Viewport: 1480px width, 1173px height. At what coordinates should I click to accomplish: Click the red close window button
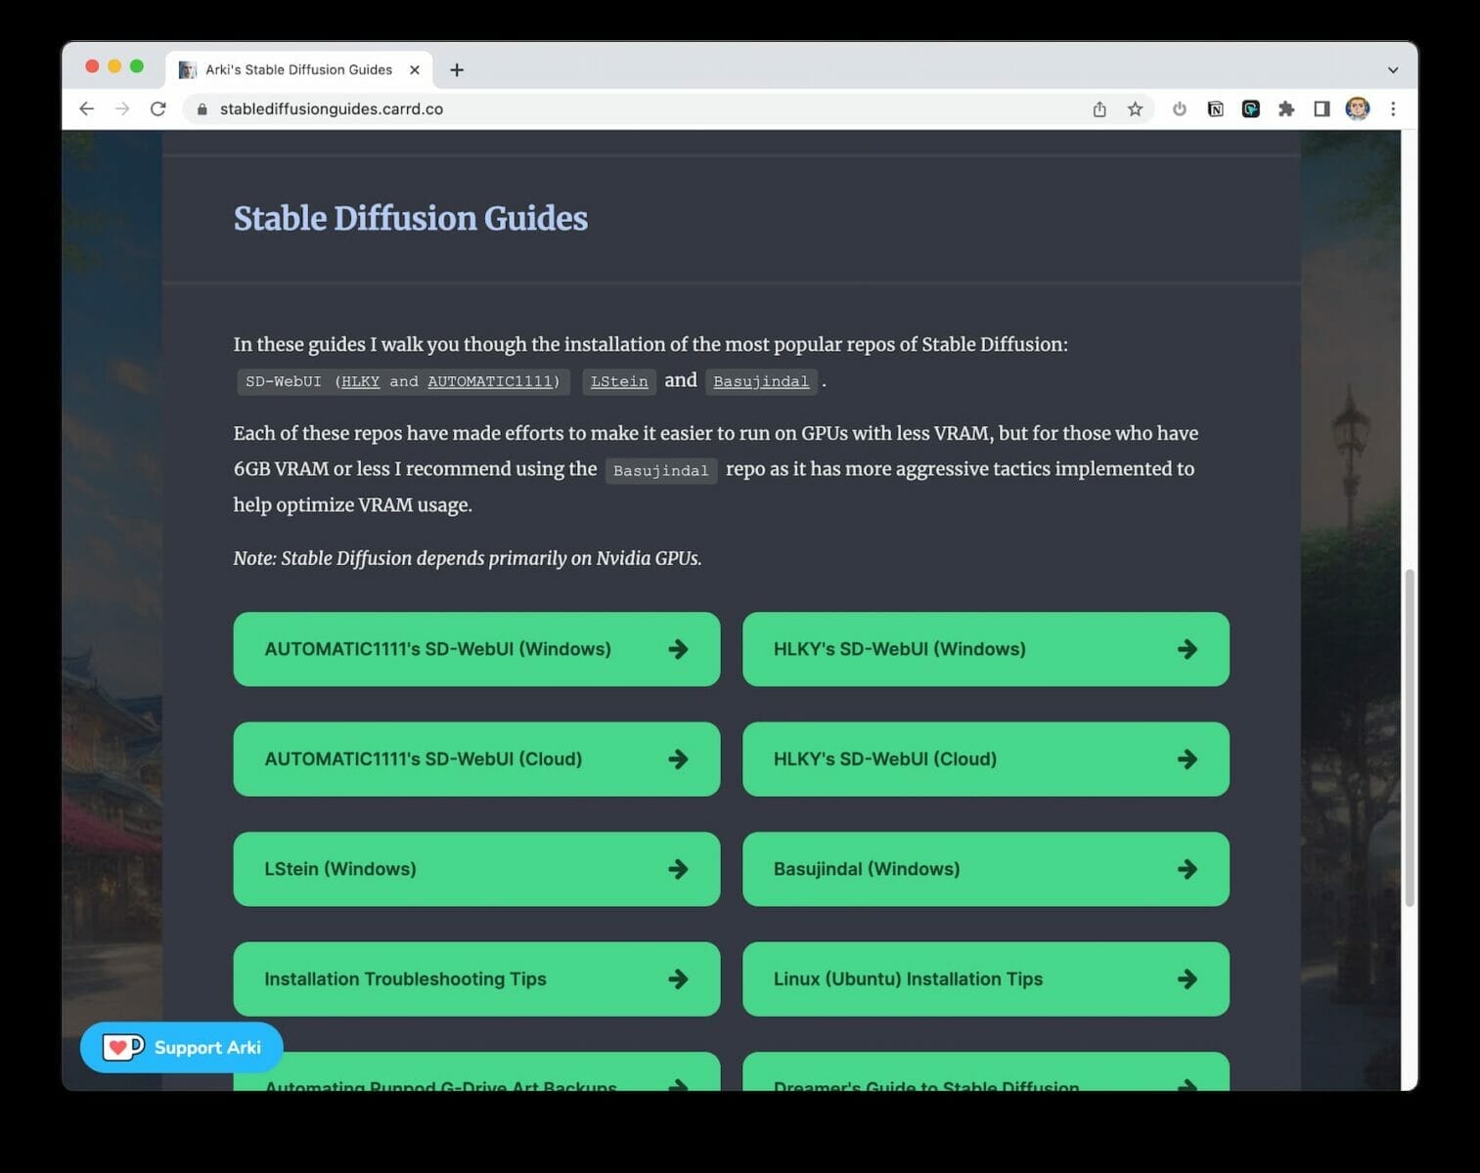[x=92, y=66]
